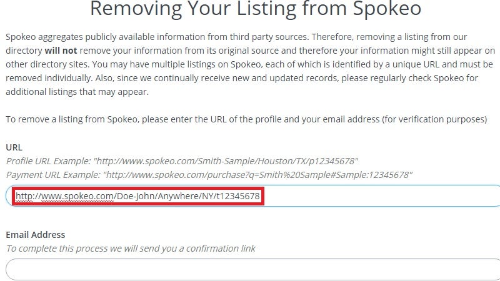The image size is (500, 281).
Task: Click into the URL input field
Action: pyautogui.click(x=254, y=195)
